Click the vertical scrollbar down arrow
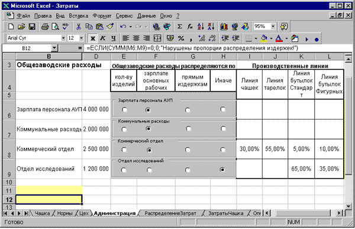Screen dimensions: 355x229 click(348, 206)
